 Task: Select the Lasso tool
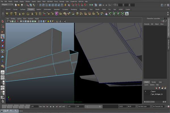[3, 26]
